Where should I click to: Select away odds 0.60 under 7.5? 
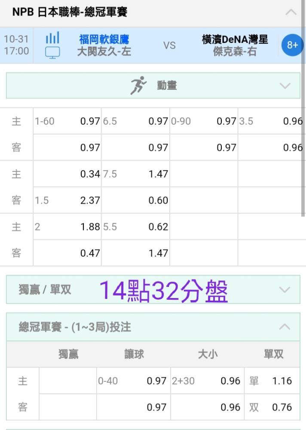(135, 200)
